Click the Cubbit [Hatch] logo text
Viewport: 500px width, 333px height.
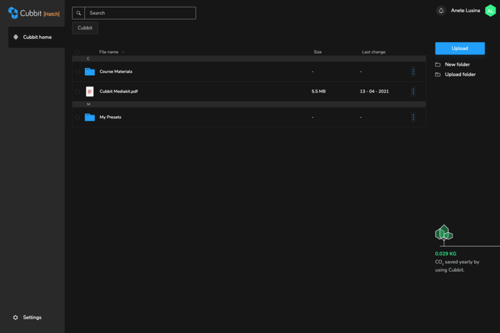(x=40, y=13)
